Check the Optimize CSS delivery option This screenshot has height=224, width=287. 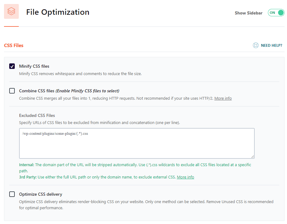point(12,194)
